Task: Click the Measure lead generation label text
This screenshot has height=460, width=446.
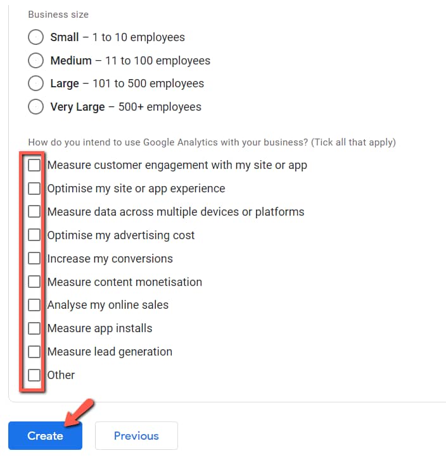Action: 110,352
